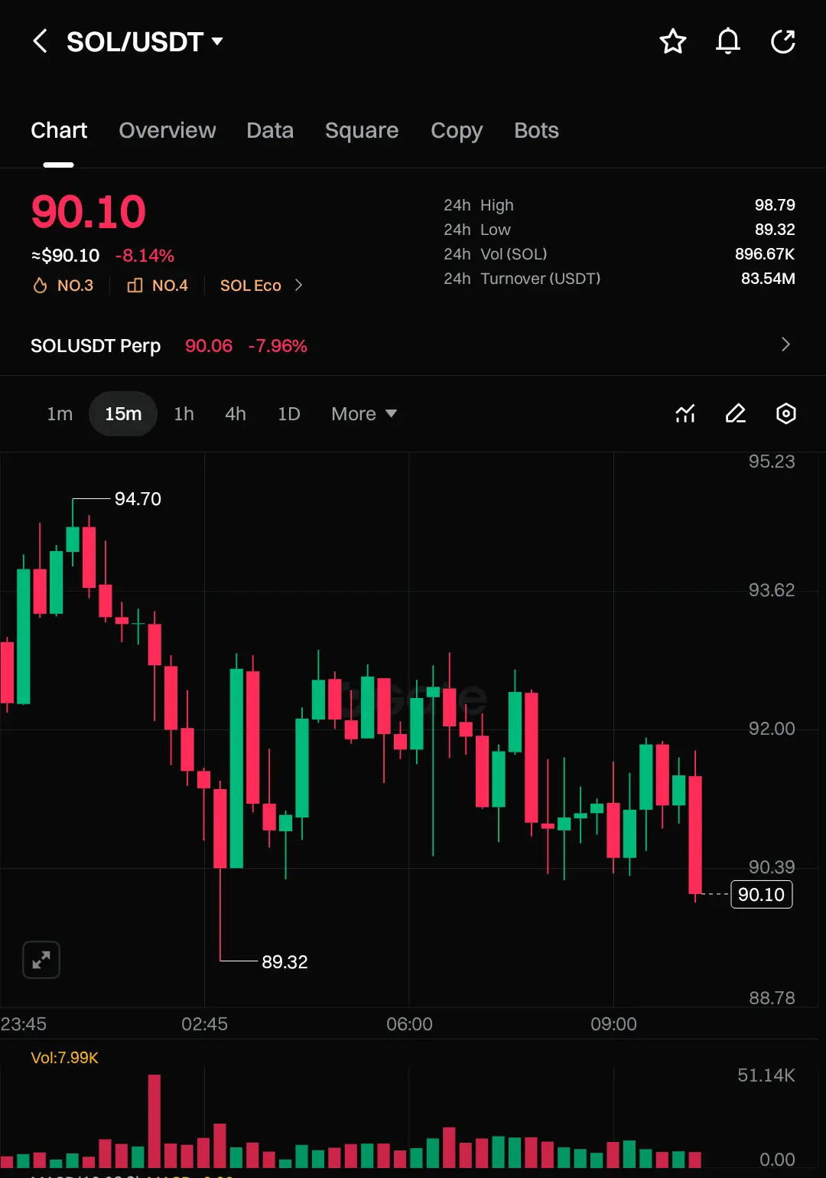
Task: Tap the 09:00 time axis label
Action: 613,1024
